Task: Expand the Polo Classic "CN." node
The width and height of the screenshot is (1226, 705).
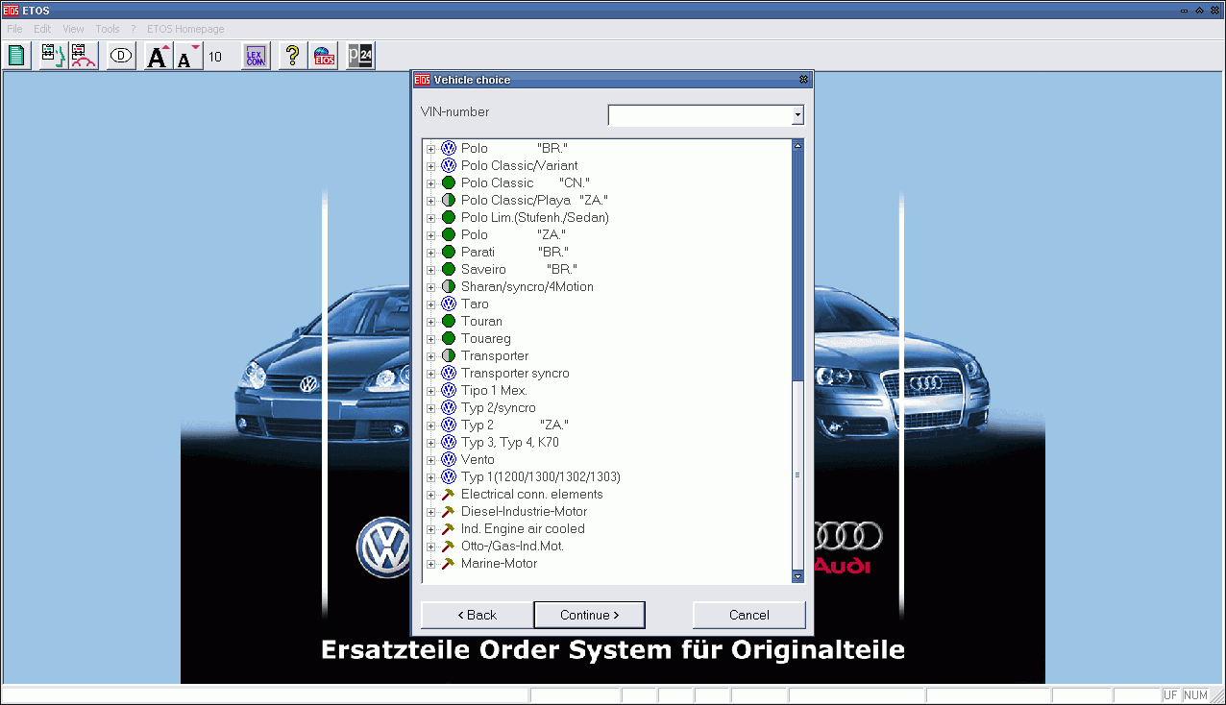Action: coord(430,183)
